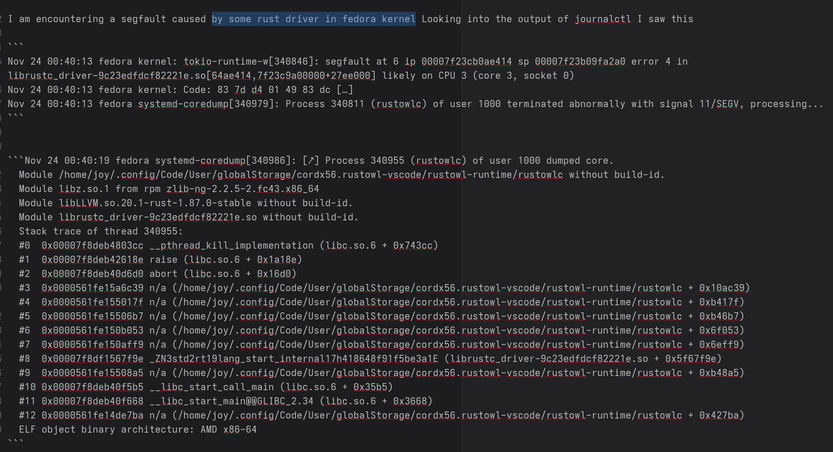Click the 'libLLVM' module name
833x452 pixels.
(78, 203)
